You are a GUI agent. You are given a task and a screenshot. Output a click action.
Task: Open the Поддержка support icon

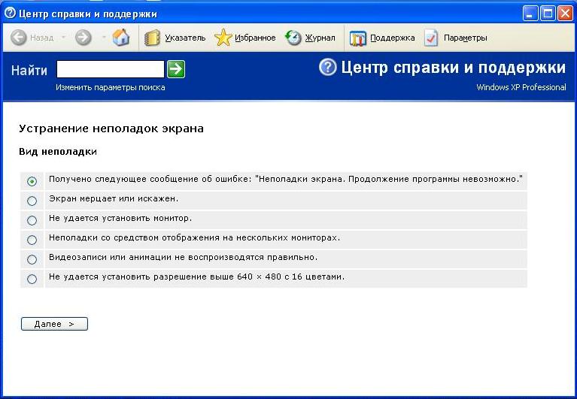(x=357, y=38)
